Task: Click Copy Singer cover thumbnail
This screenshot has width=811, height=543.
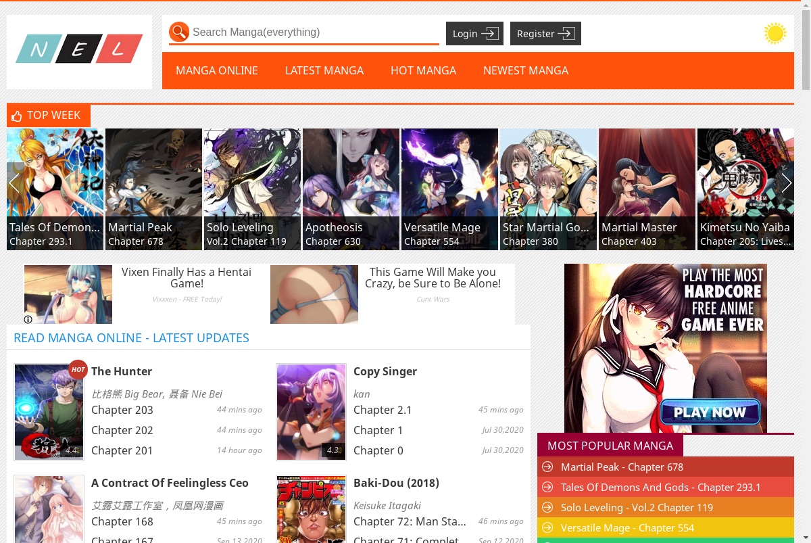Action: tap(311, 412)
